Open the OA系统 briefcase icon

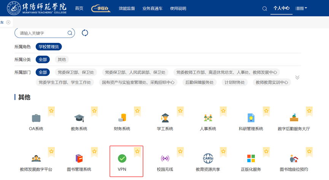point(36,118)
